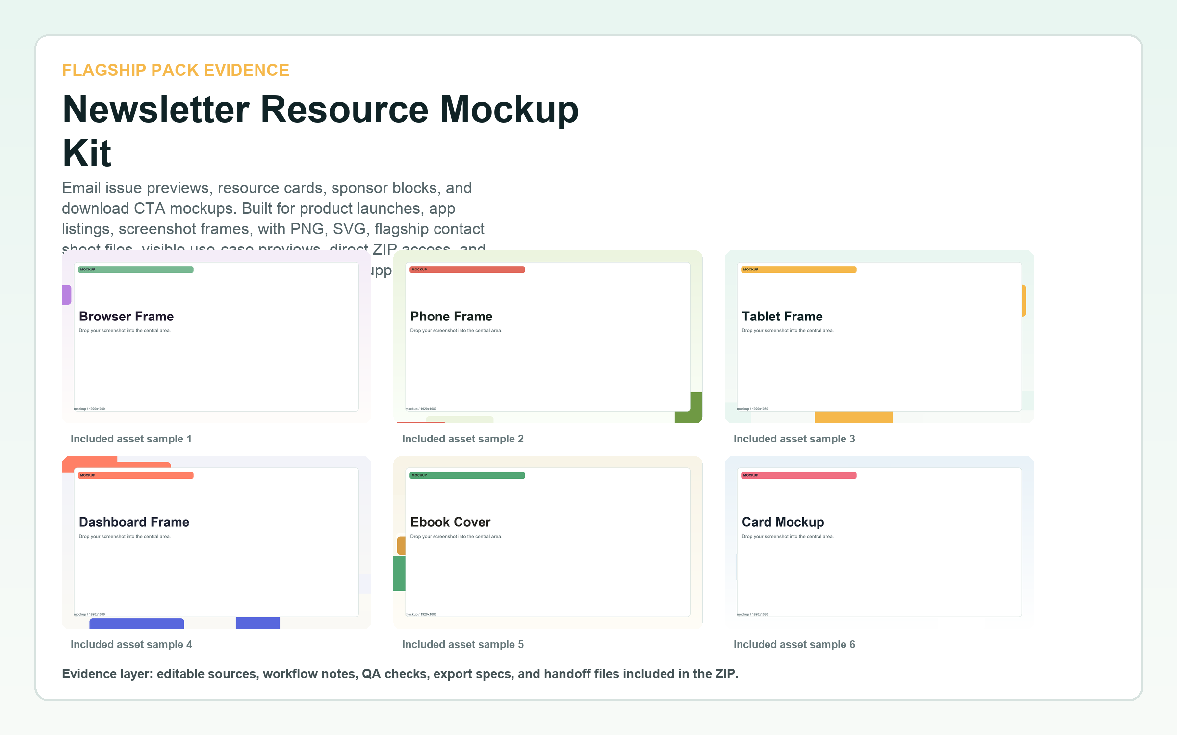This screenshot has width=1177, height=735.
Task: Click the pink MOCKUP tag on Card Mockup
Action: 799,475
